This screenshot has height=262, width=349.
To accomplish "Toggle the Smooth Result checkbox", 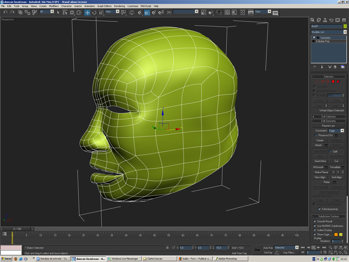I will [x=315, y=221].
